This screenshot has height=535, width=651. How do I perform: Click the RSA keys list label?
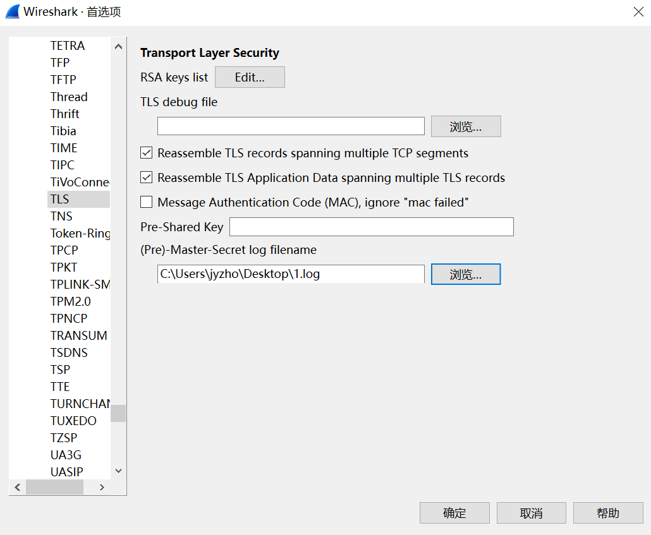[174, 77]
